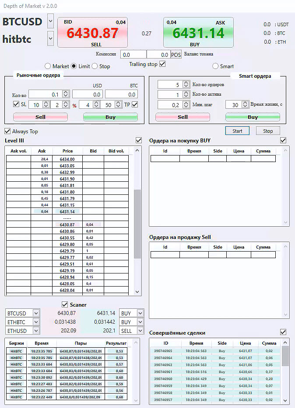
Task: Adjust the SL stepper showing 10
Action: coord(46,104)
